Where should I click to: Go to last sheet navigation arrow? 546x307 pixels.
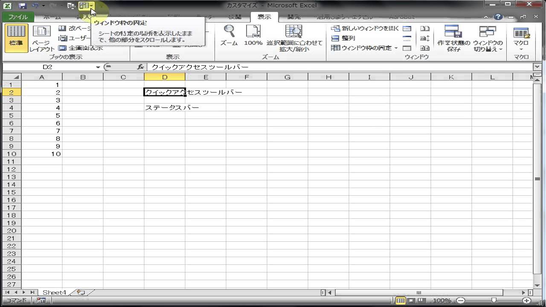click(32, 293)
